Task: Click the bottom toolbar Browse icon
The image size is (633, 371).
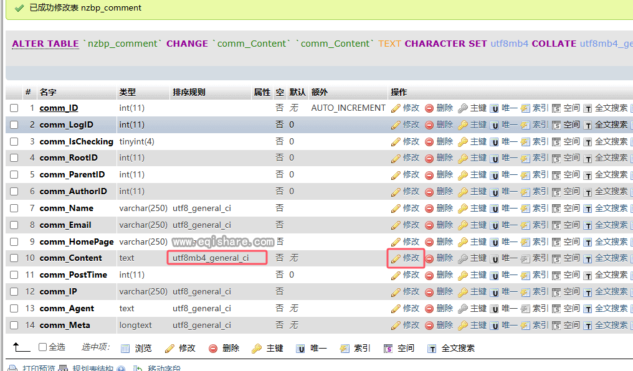Action: point(125,349)
